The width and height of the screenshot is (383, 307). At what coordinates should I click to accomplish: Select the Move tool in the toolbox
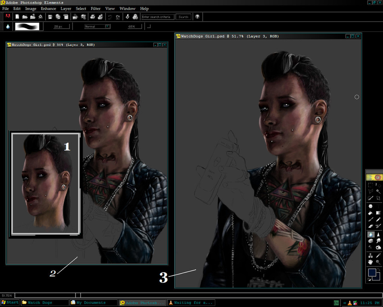click(378, 185)
